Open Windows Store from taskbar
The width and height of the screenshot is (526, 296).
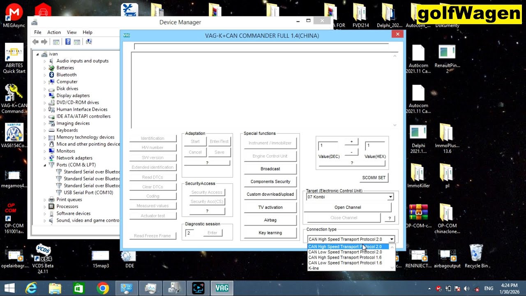click(78, 288)
